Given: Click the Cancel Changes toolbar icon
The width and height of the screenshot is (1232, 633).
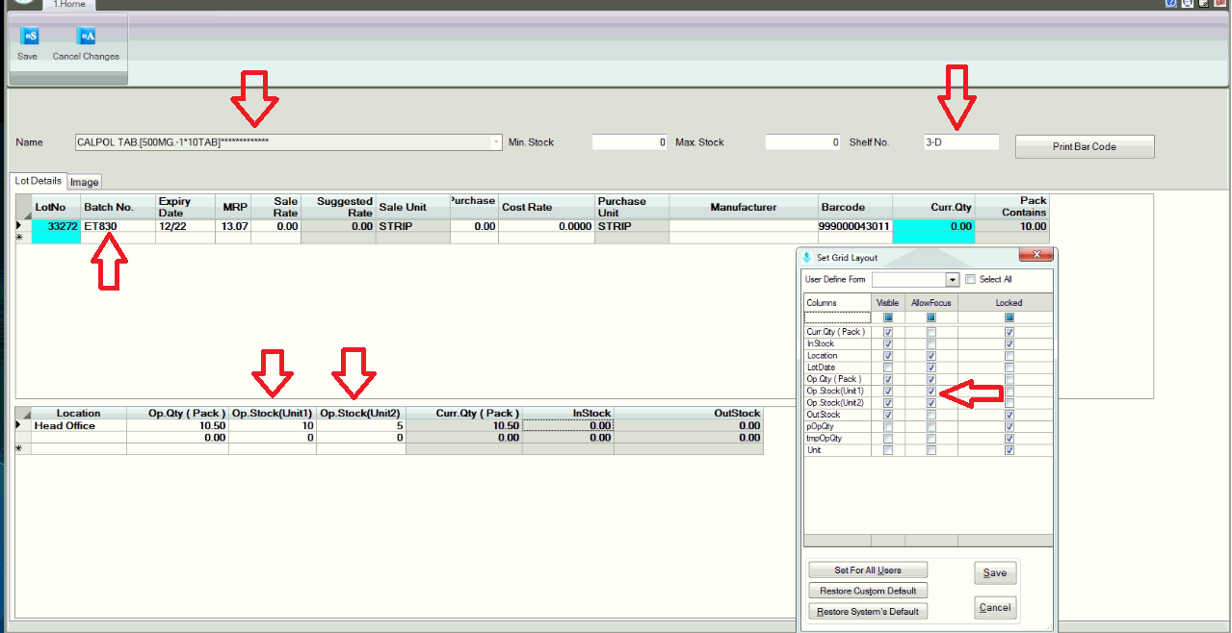Looking at the screenshot, I should tap(87, 36).
